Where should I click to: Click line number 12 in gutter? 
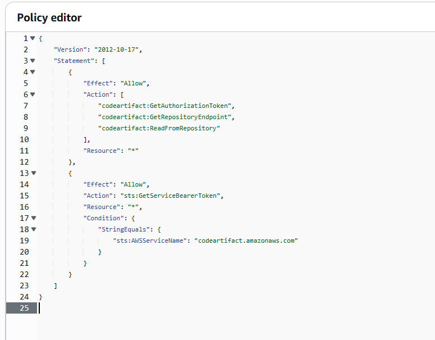[x=24, y=162]
